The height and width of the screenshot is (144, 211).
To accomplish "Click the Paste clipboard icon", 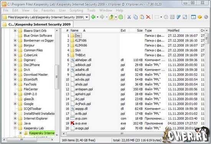I will click(x=142, y=17).
